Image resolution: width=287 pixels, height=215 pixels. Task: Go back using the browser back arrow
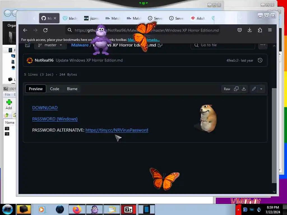(25, 30)
